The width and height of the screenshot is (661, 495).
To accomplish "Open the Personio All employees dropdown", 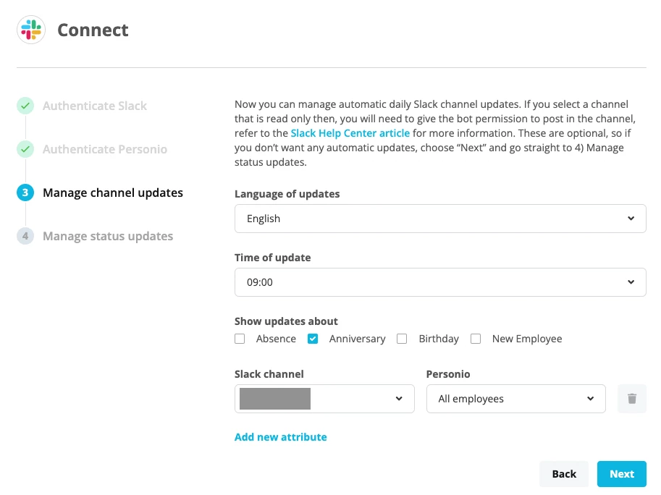I will tap(516, 399).
